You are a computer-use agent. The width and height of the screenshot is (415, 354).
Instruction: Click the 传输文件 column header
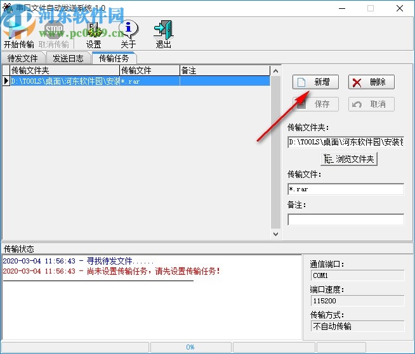coord(150,70)
